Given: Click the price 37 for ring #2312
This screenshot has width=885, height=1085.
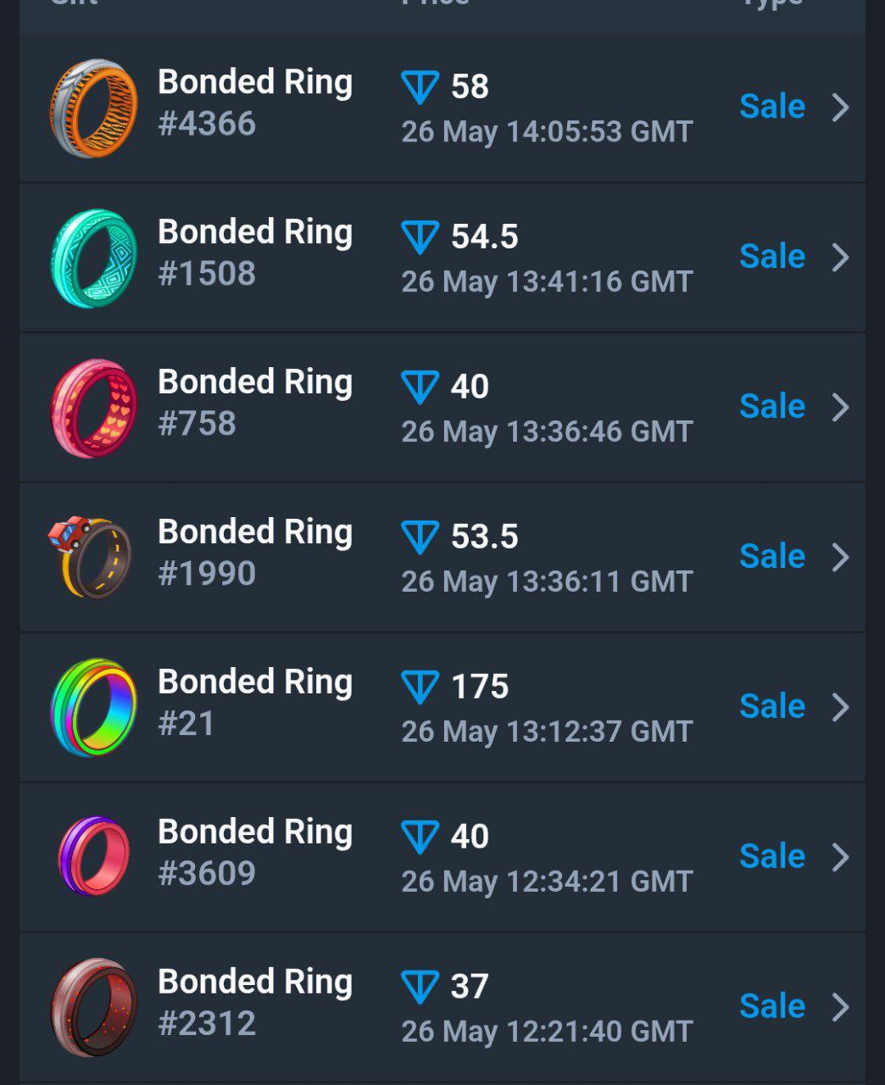Looking at the screenshot, I should click(470, 987).
